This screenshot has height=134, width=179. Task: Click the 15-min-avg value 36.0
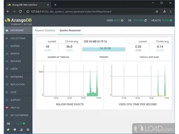click(x=69, y=46)
